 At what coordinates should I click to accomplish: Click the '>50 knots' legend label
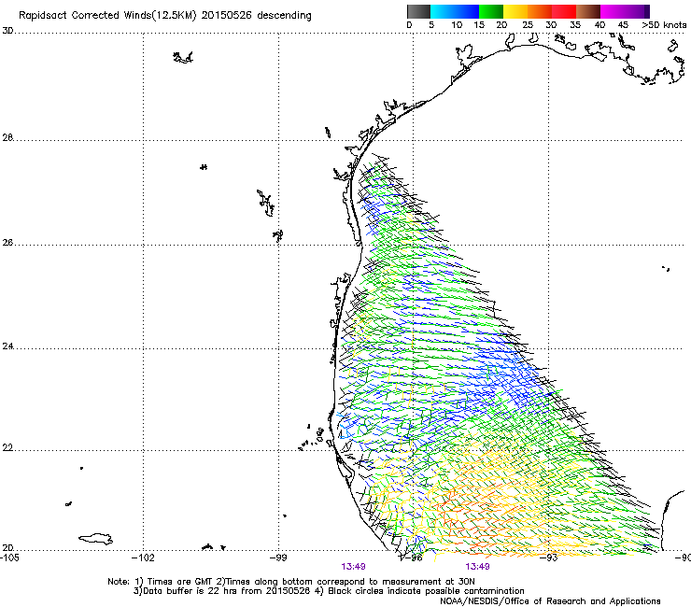point(664,25)
